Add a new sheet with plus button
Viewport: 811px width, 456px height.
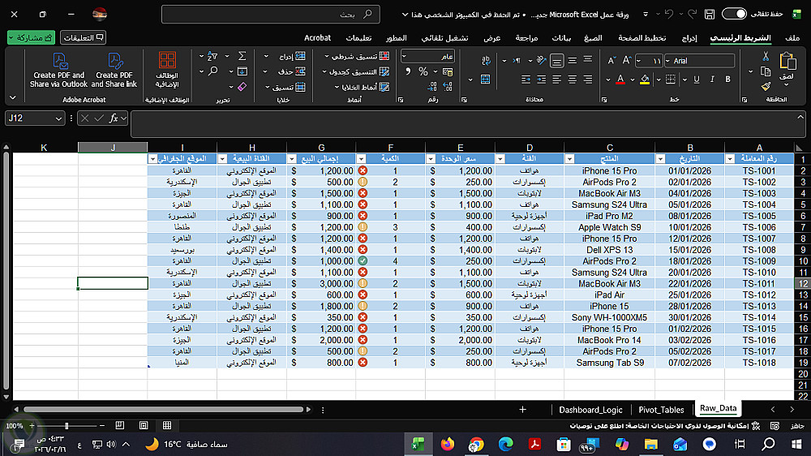(522, 410)
